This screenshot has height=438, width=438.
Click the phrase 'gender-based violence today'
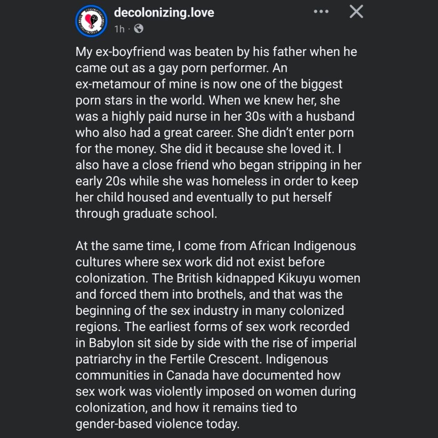point(158,424)
